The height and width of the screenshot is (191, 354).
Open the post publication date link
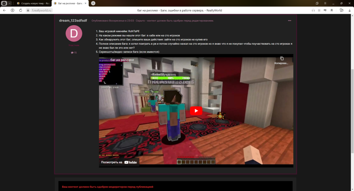tap(113, 21)
